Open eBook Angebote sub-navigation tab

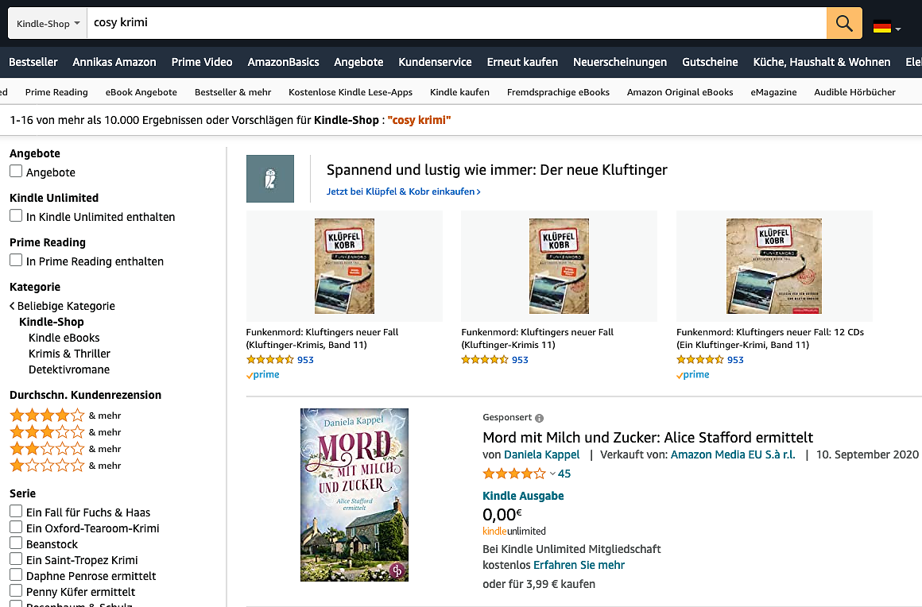click(x=141, y=92)
